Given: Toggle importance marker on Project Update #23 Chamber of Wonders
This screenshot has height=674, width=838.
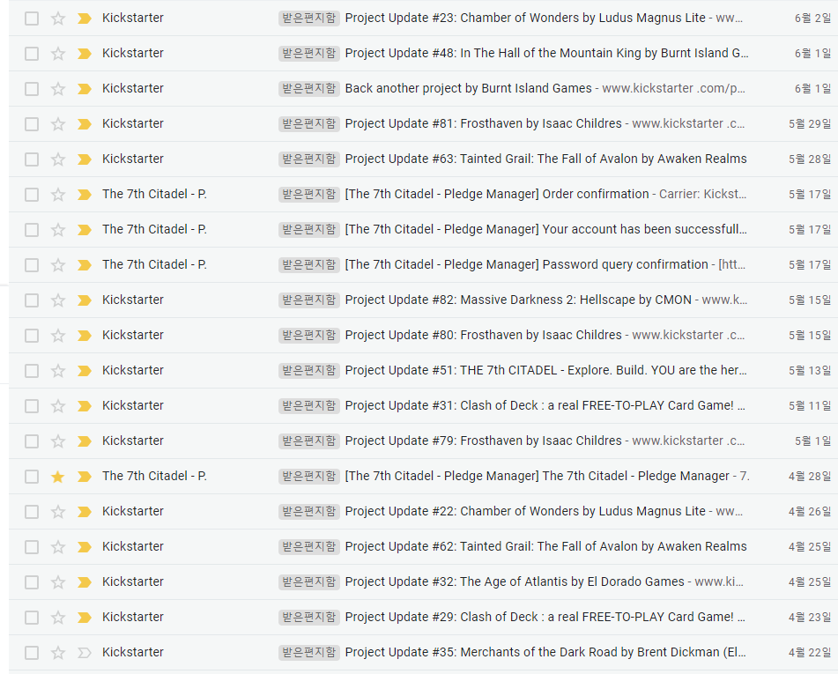Looking at the screenshot, I should [x=85, y=19].
